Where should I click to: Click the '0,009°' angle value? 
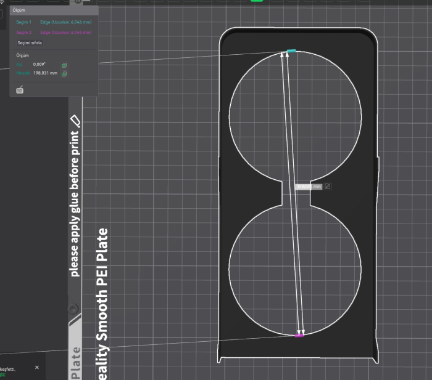[x=39, y=64]
